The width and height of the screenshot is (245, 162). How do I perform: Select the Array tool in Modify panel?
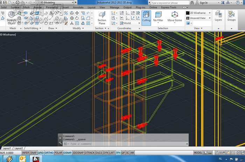(88, 23)
